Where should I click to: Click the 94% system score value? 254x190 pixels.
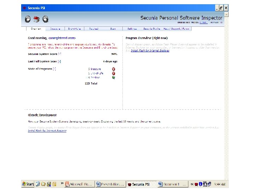point(114,54)
